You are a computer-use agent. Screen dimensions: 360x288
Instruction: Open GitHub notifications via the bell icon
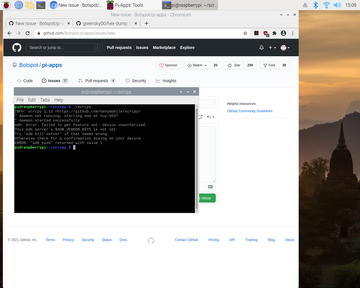coord(261,48)
